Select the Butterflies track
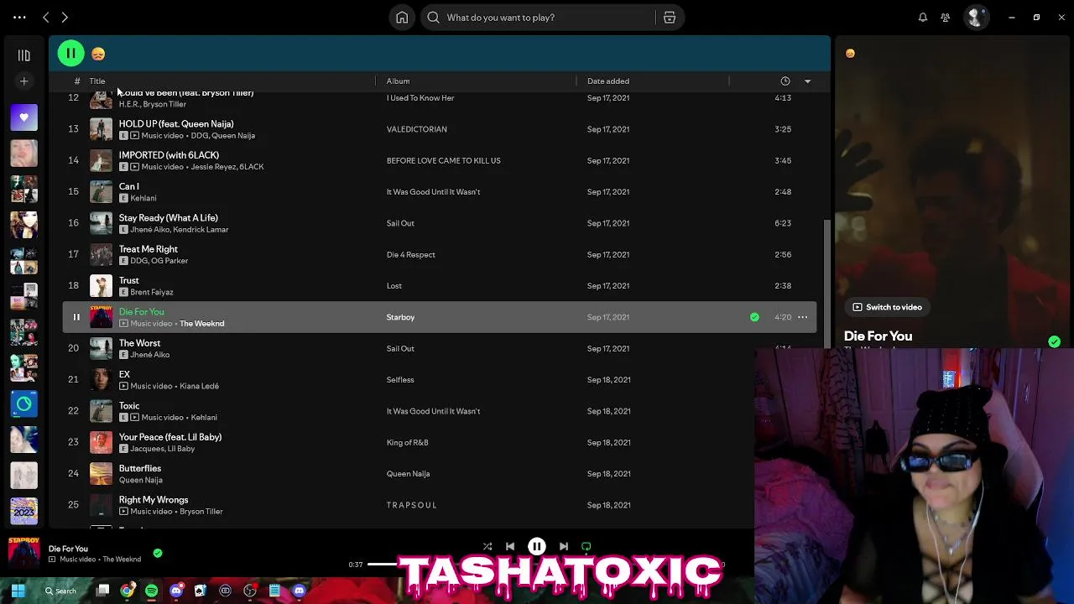Viewport: 1074px width, 604px height. click(440, 474)
